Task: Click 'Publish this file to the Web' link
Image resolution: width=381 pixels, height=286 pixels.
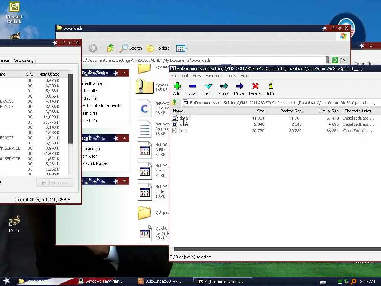Action: (x=101, y=106)
